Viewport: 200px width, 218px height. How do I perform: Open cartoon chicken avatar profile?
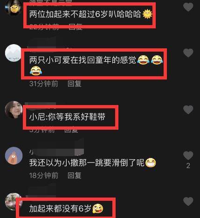click(14, 156)
